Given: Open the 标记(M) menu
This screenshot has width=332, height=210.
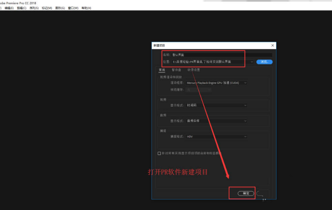Looking at the screenshot, I should (47, 8).
